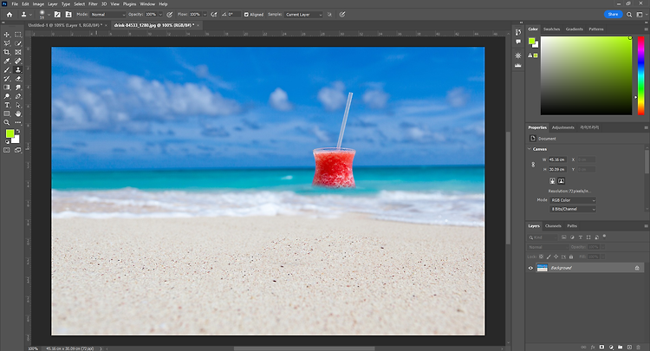Switch to the Channels tab

[x=553, y=226]
